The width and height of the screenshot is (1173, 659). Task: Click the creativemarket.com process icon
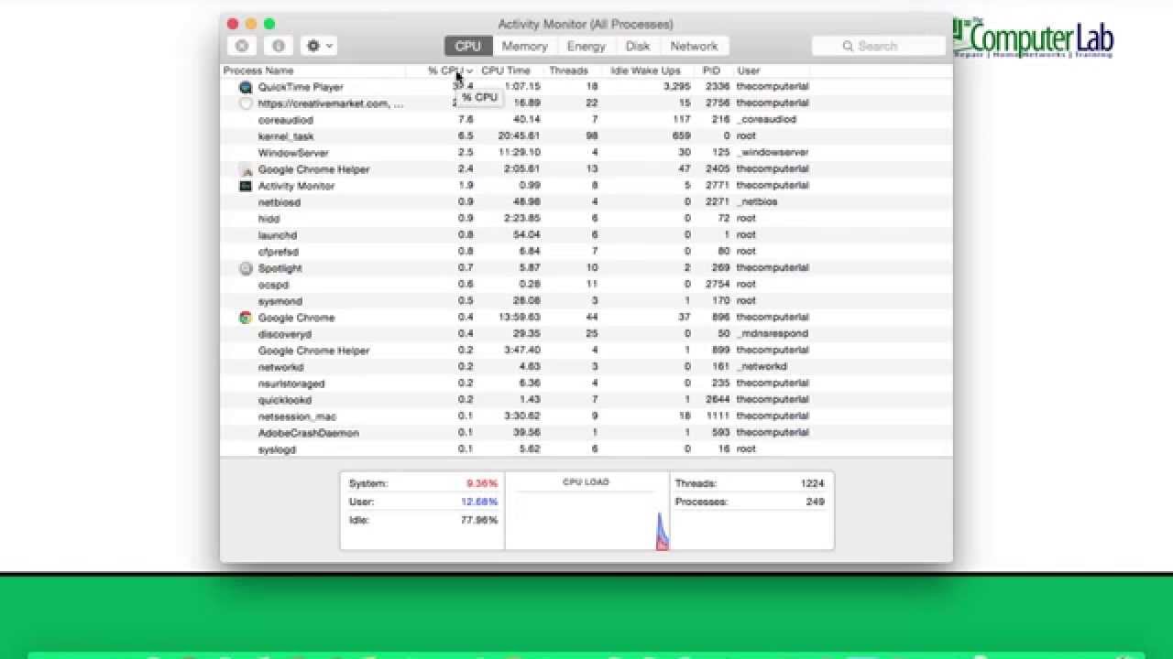tap(246, 103)
